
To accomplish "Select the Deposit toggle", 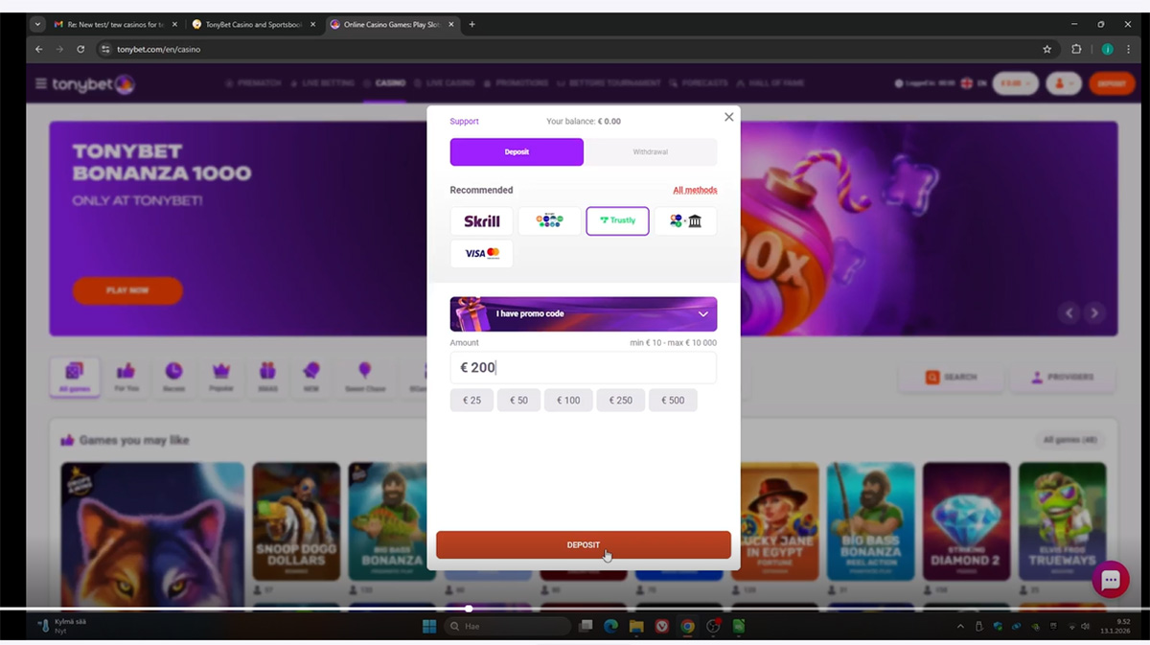I will point(517,152).
